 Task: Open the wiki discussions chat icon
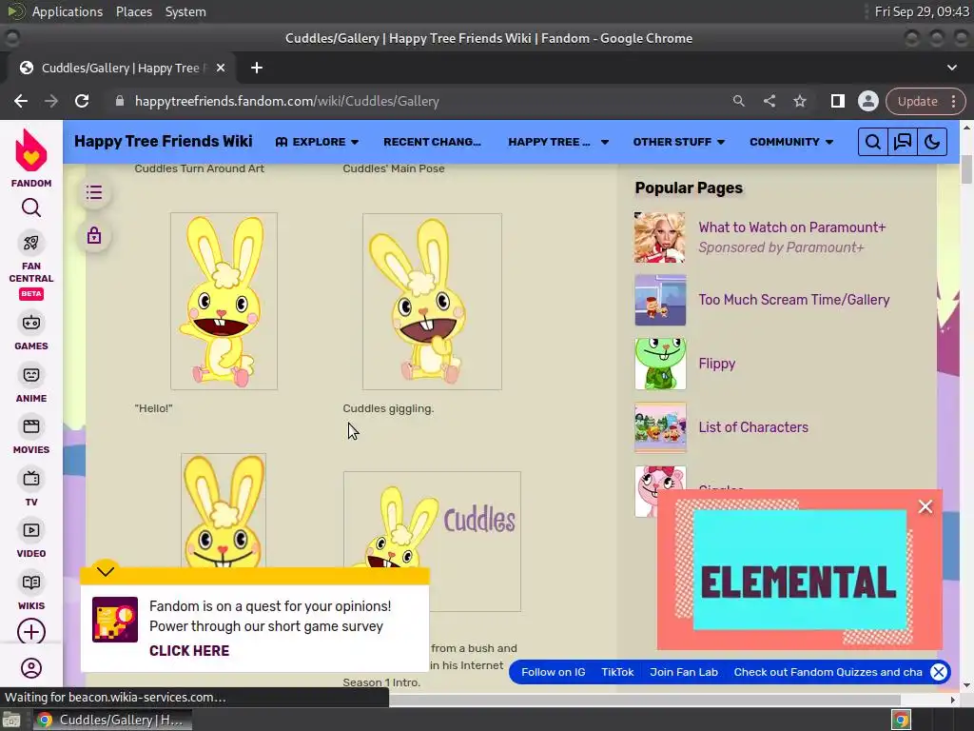[x=903, y=142]
